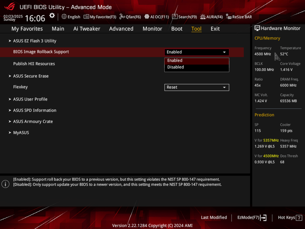Open the Ai Tweaker tab
Viewport: 305px width, 229px height.
click(87, 29)
